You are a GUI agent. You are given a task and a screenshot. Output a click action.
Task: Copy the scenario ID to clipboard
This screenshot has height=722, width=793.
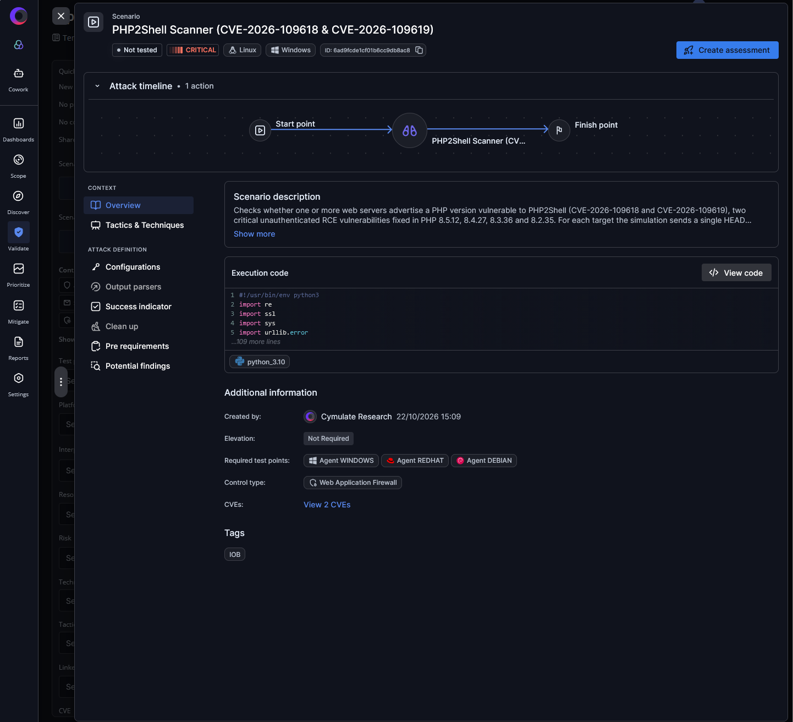click(419, 50)
